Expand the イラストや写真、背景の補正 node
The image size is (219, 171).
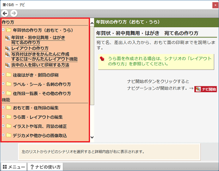click(x=3, y=126)
